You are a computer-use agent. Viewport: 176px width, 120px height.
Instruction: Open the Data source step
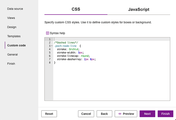(15, 9)
